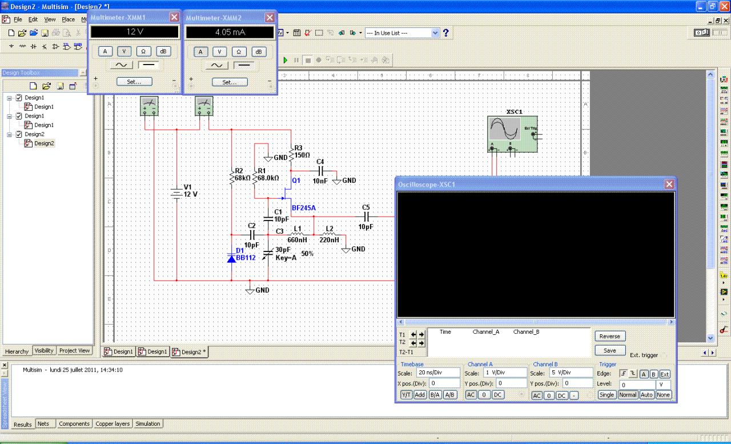The height and width of the screenshot is (444, 731).
Task: Click Set... button on Multimeter-XMM1
Action: [134, 82]
